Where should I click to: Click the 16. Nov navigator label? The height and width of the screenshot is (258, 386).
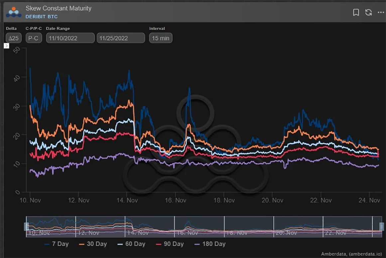187,233
